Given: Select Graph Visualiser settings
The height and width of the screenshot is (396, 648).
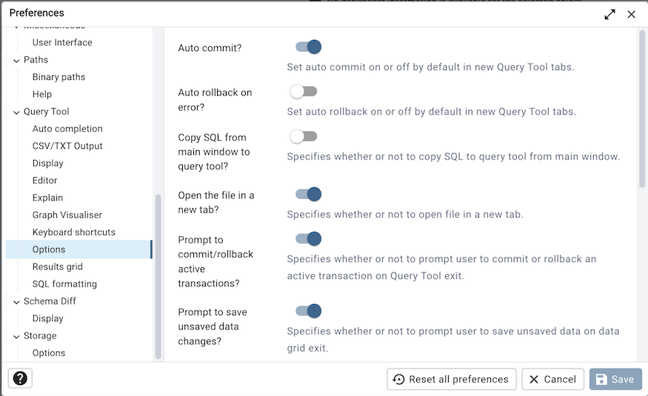Looking at the screenshot, I should 67,215.
